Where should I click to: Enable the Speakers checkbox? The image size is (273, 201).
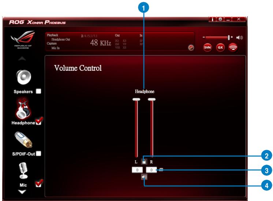[38, 91]
